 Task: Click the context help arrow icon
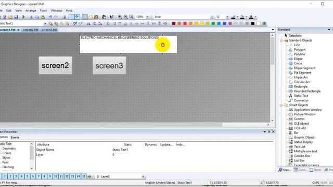click(x=111, y=17)
